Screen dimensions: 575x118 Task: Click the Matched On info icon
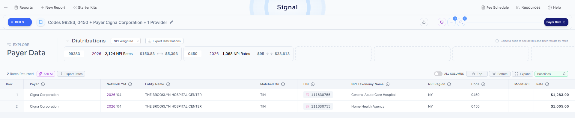(x=283, y=84)
